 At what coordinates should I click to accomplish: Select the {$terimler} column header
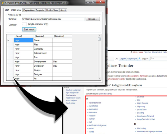pos(43,36)
